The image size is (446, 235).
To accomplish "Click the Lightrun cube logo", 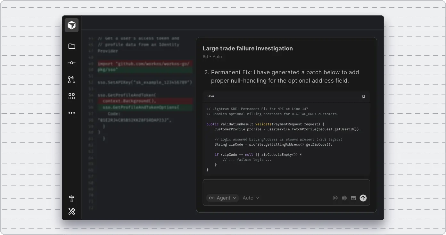I will (x=71, y=25).
